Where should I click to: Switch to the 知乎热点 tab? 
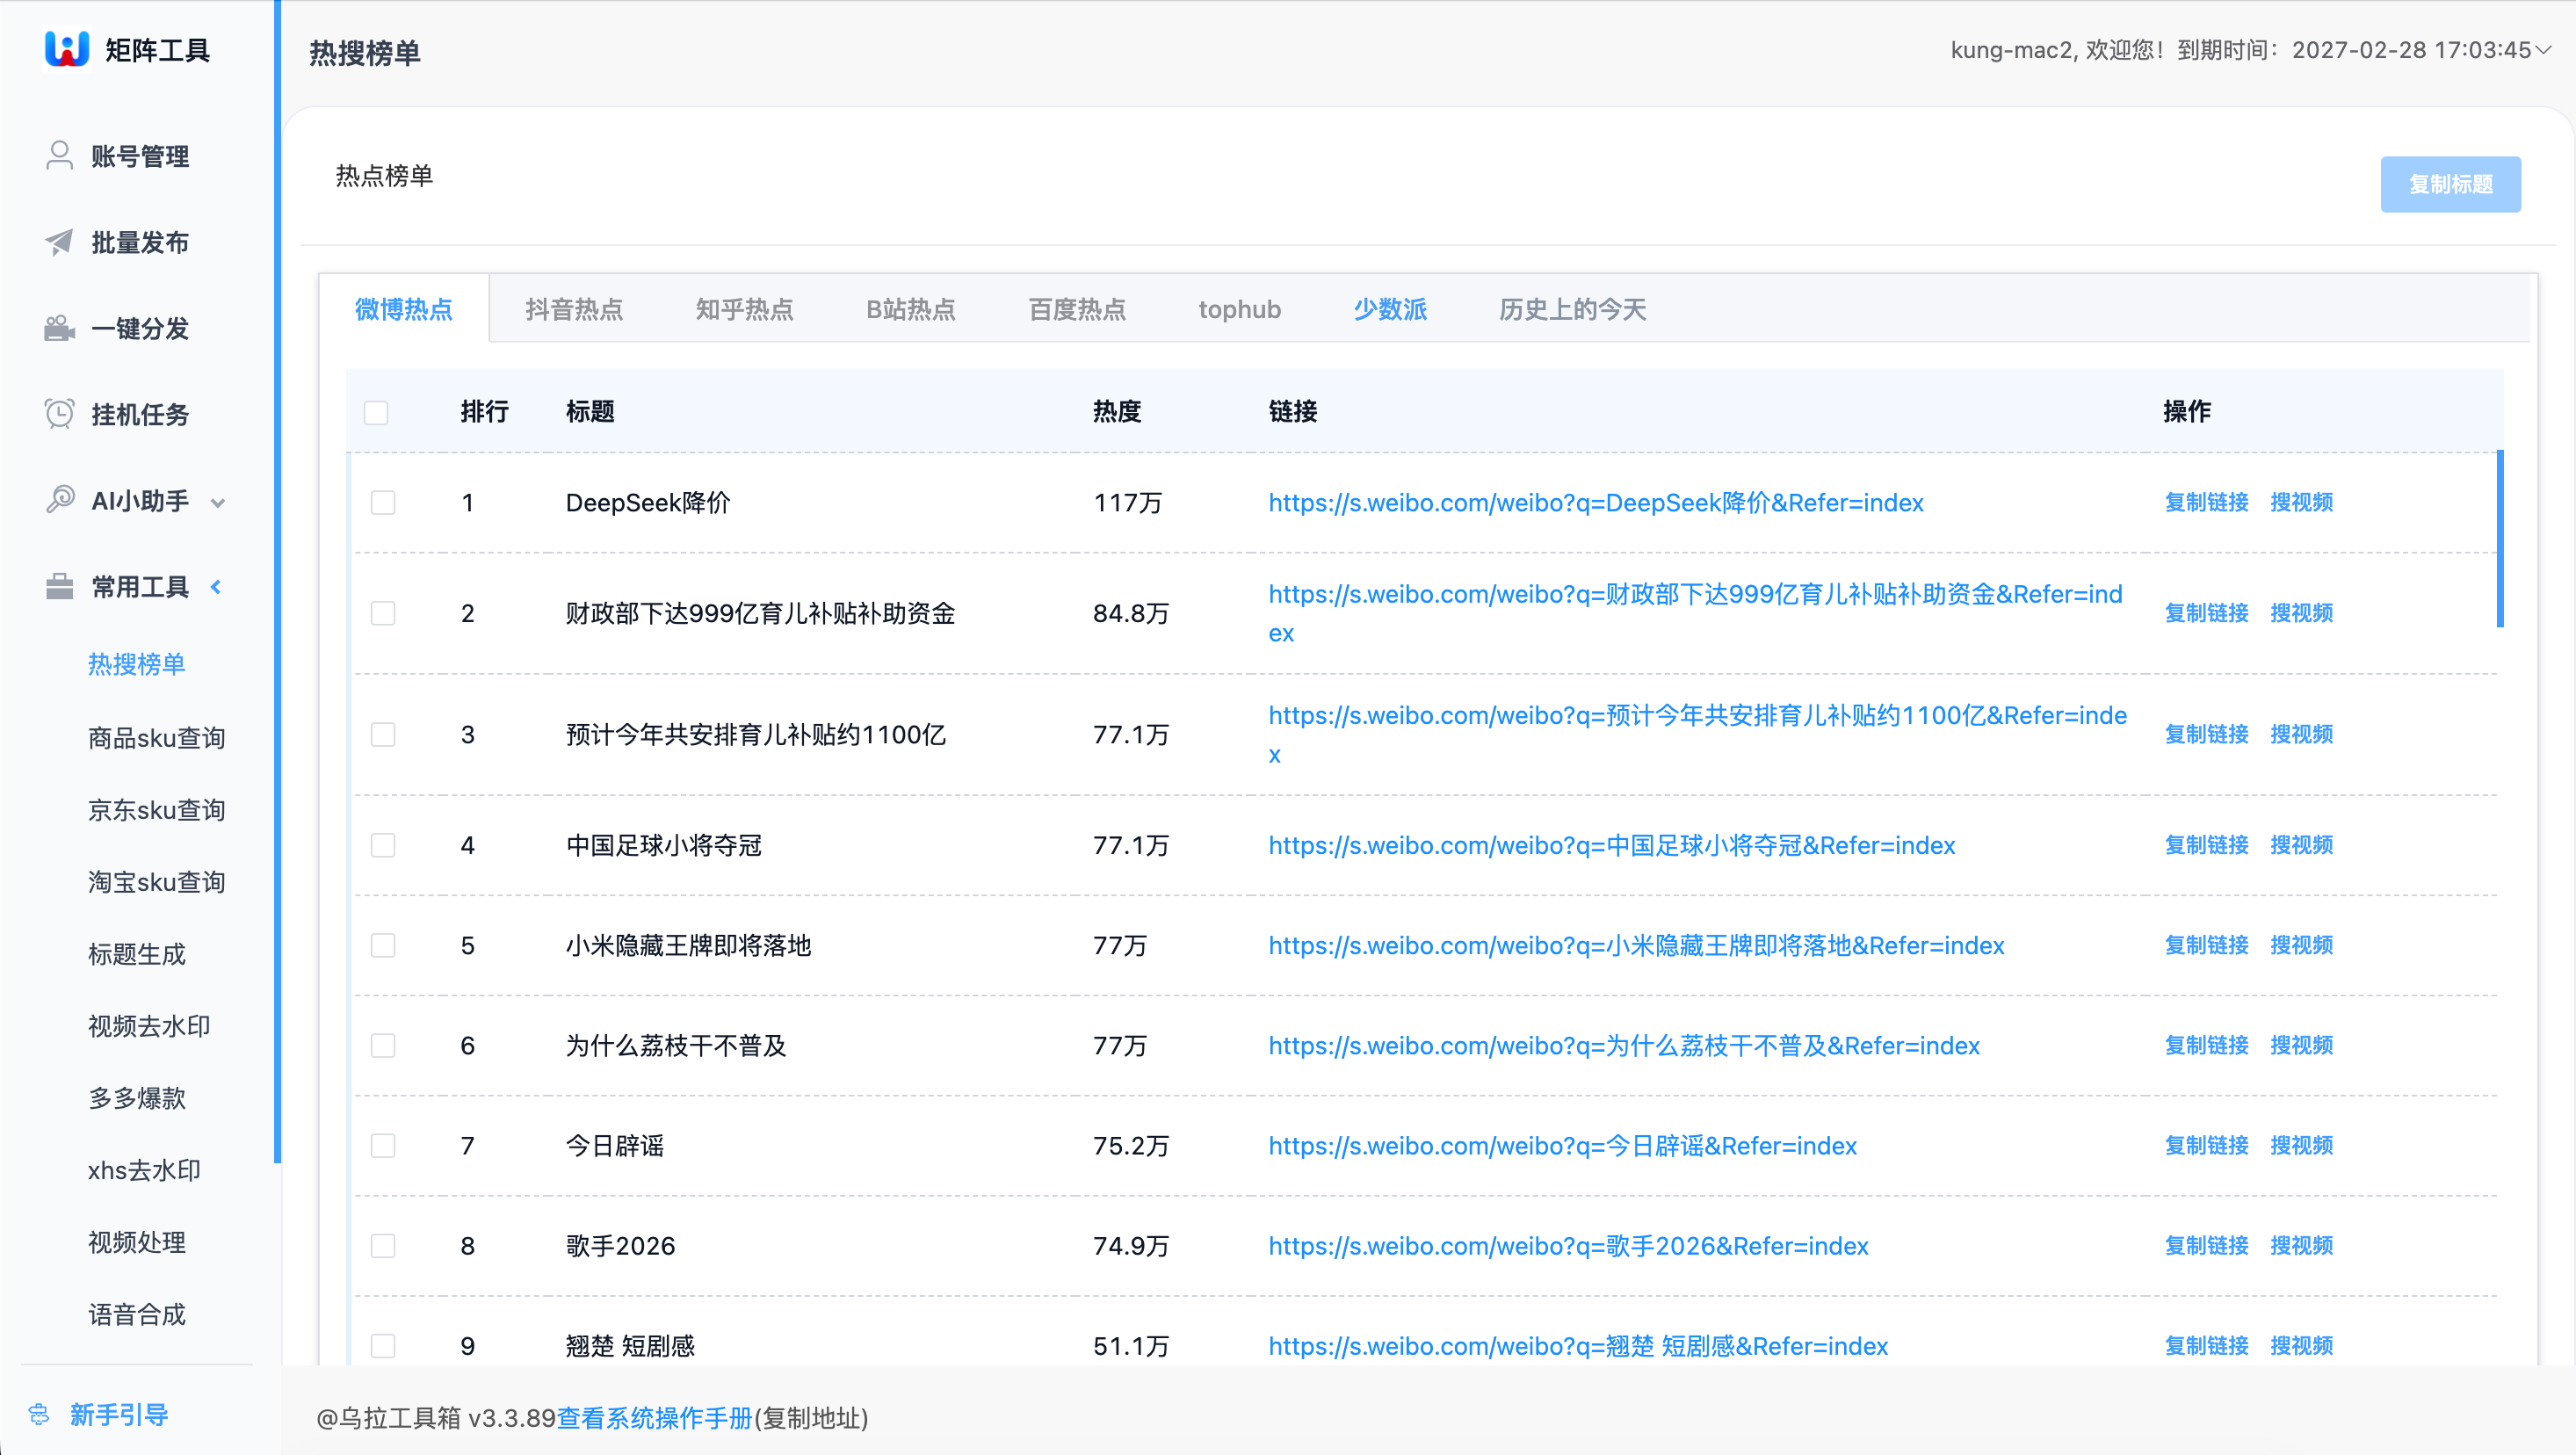coord(744,309)
